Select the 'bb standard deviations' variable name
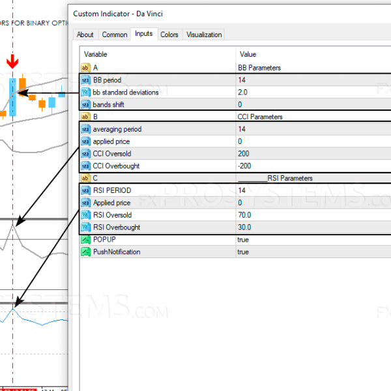The image size is (391, 391). pyautogui.click(x=126, y=93)
